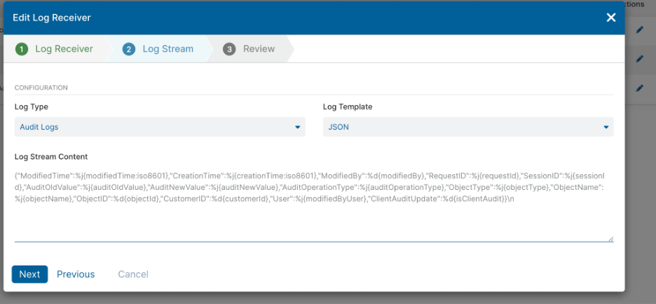Click the CONFIGURATION section heading
This screenshot has width=656, height=304.
(41, 88)
